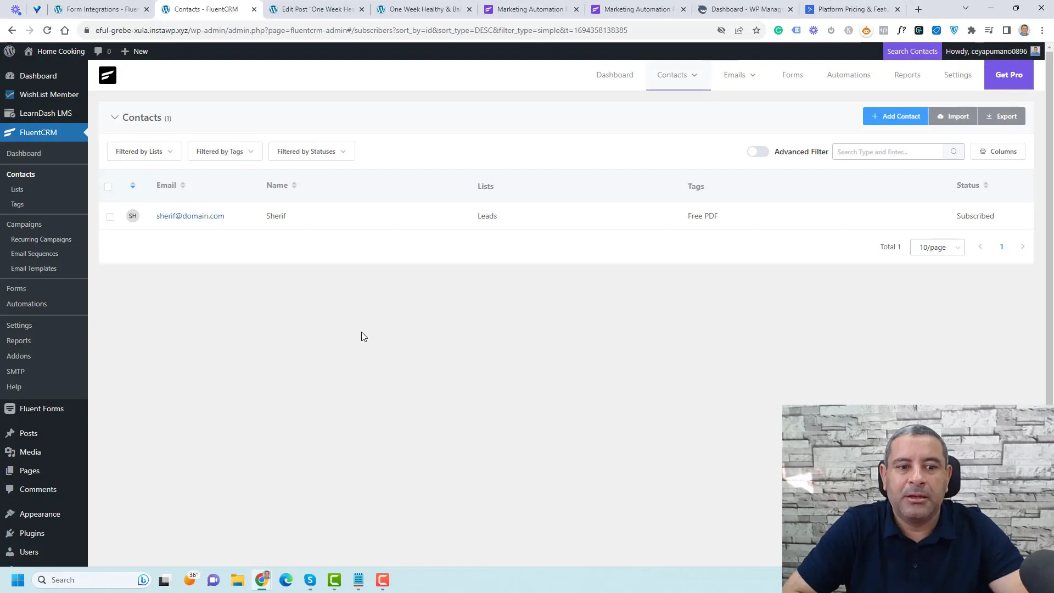Click the Columns settings icon

click(x=983, y=152)
